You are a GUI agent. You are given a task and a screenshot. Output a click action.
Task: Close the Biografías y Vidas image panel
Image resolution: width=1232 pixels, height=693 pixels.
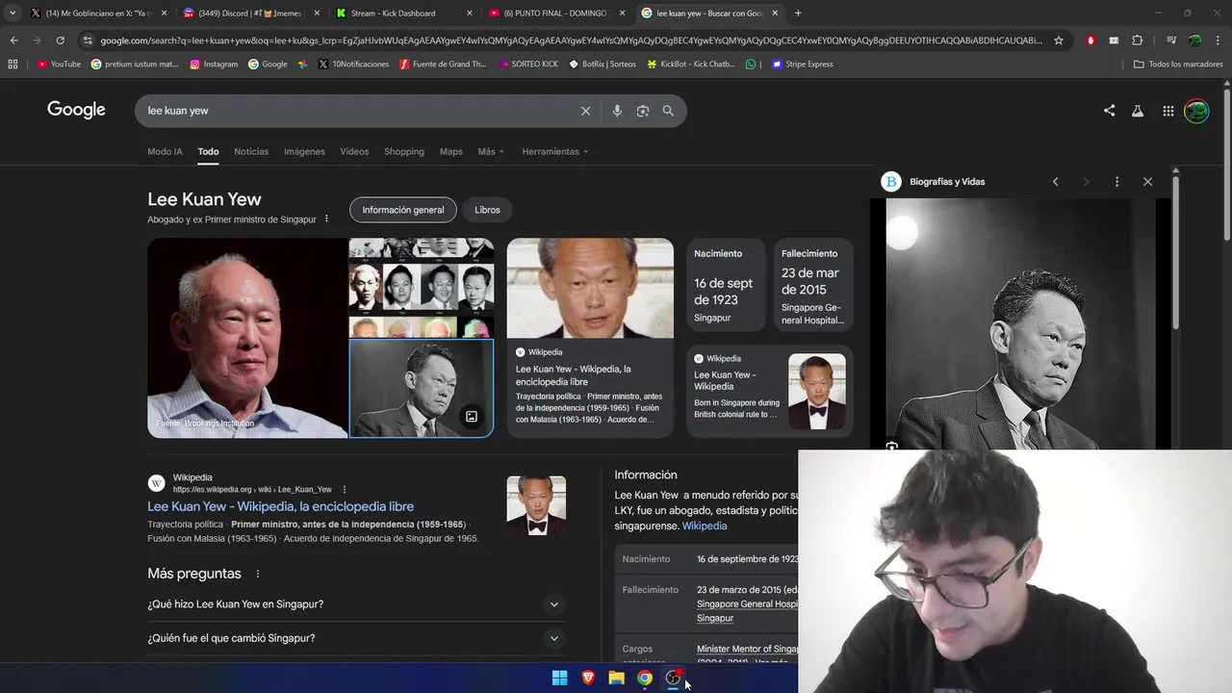tap(1147, 181)
